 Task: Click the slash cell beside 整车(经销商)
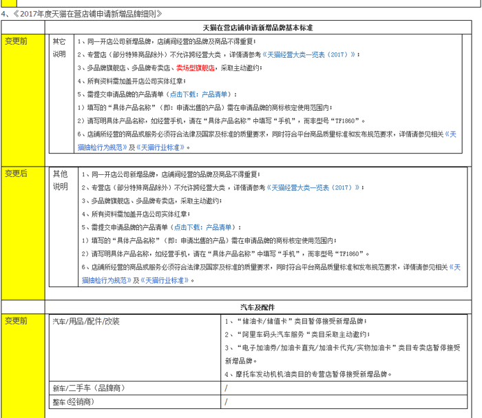click(x=344, y=402)
